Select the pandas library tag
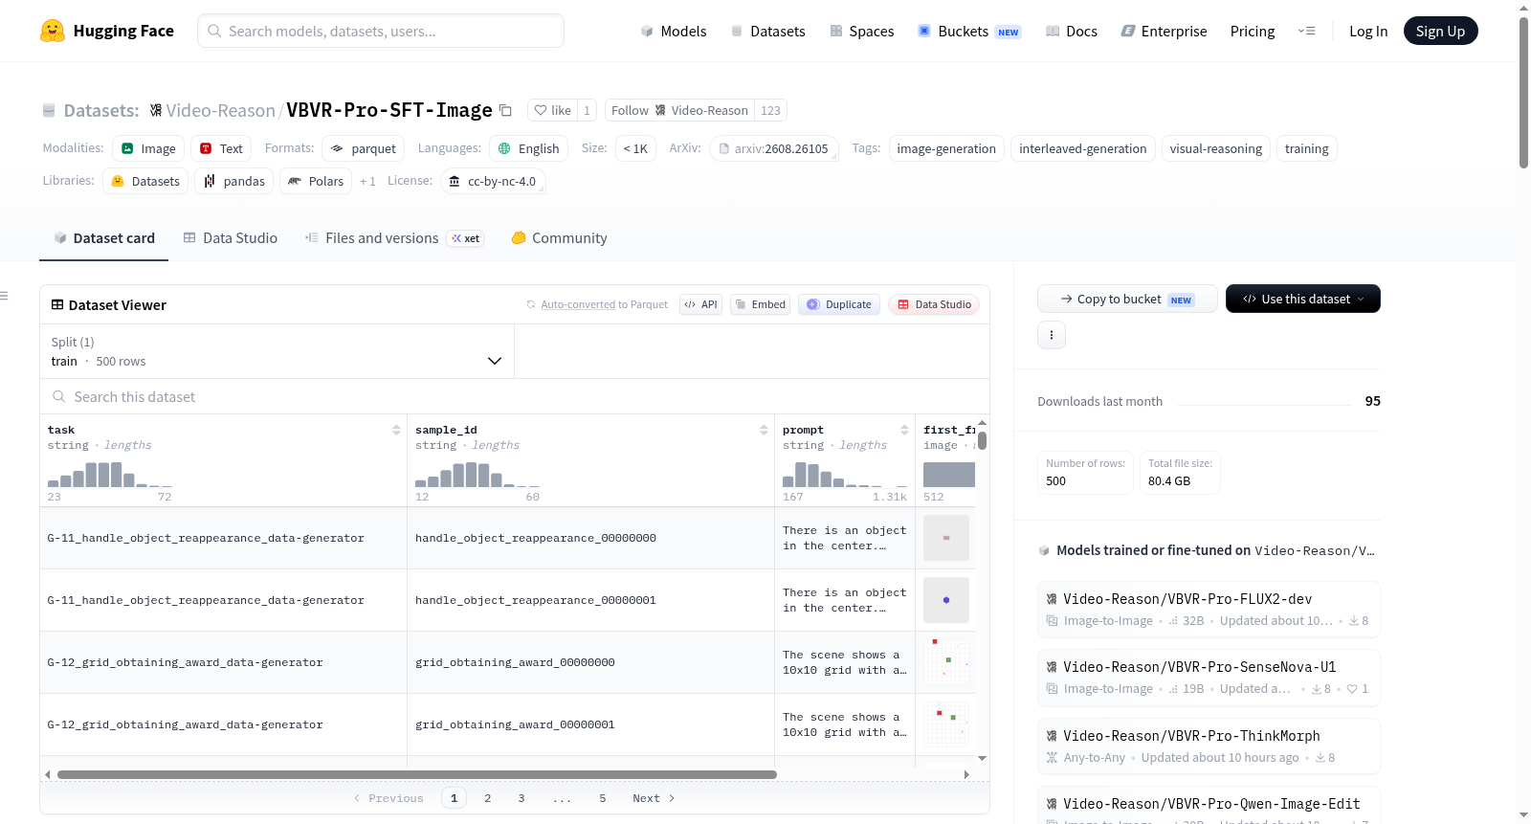 (234, 181)
